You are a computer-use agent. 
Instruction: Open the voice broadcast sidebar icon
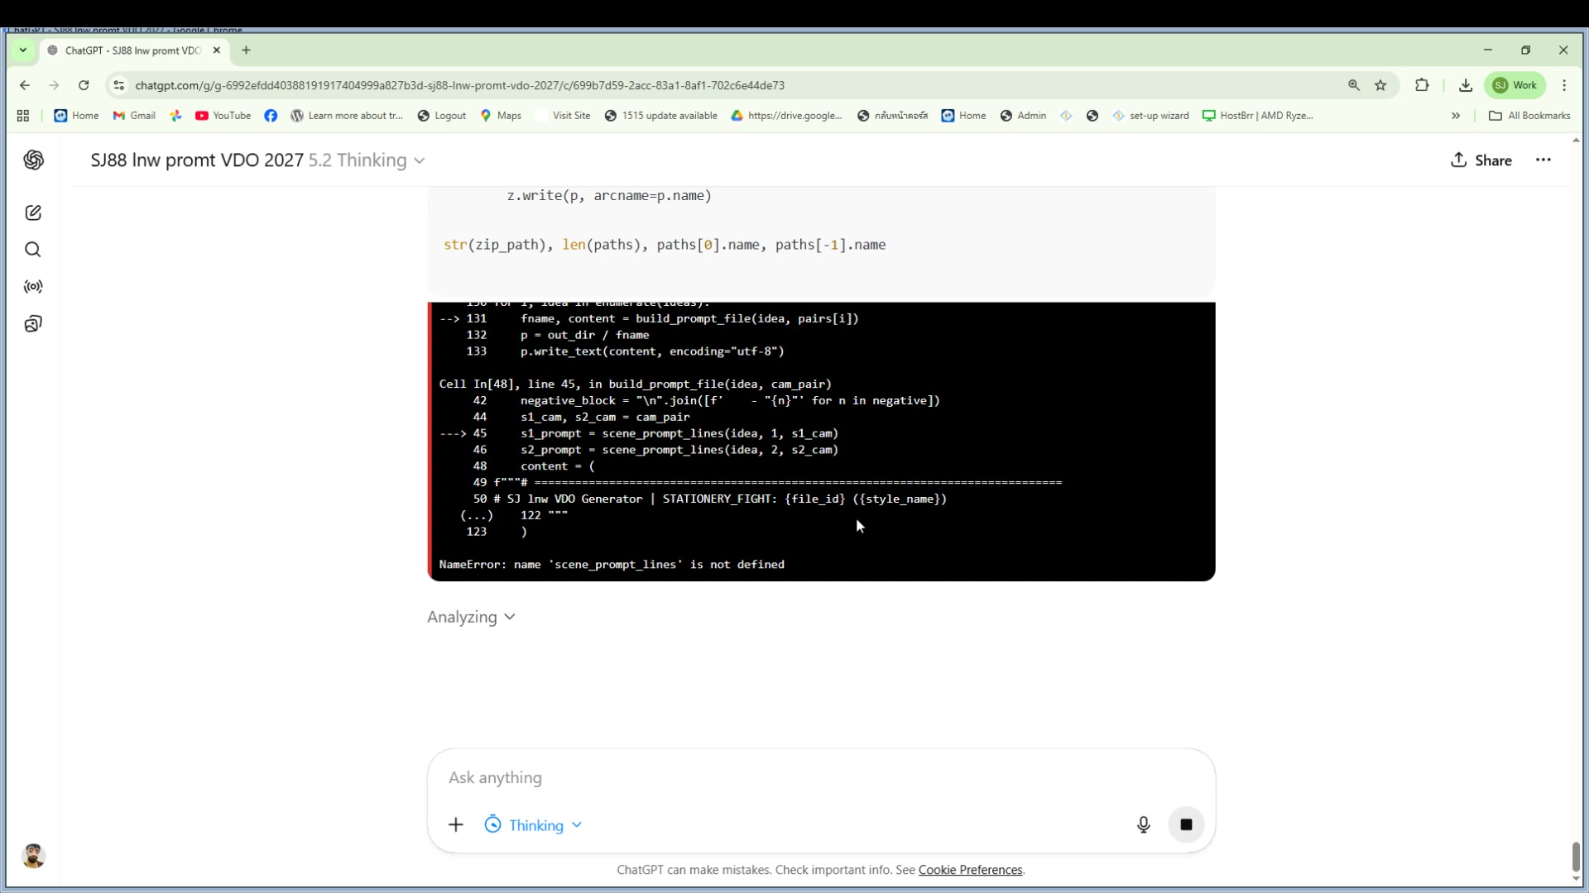click(x=33, y=287)
